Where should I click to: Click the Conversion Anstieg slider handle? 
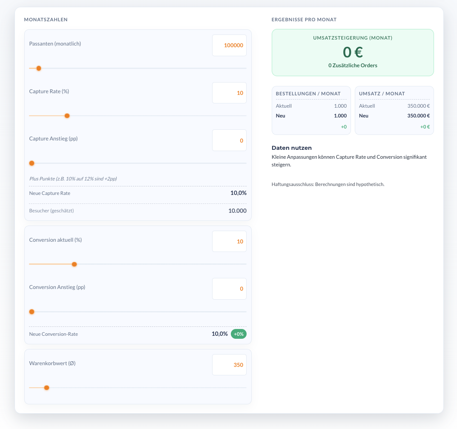tap(32, 312)
